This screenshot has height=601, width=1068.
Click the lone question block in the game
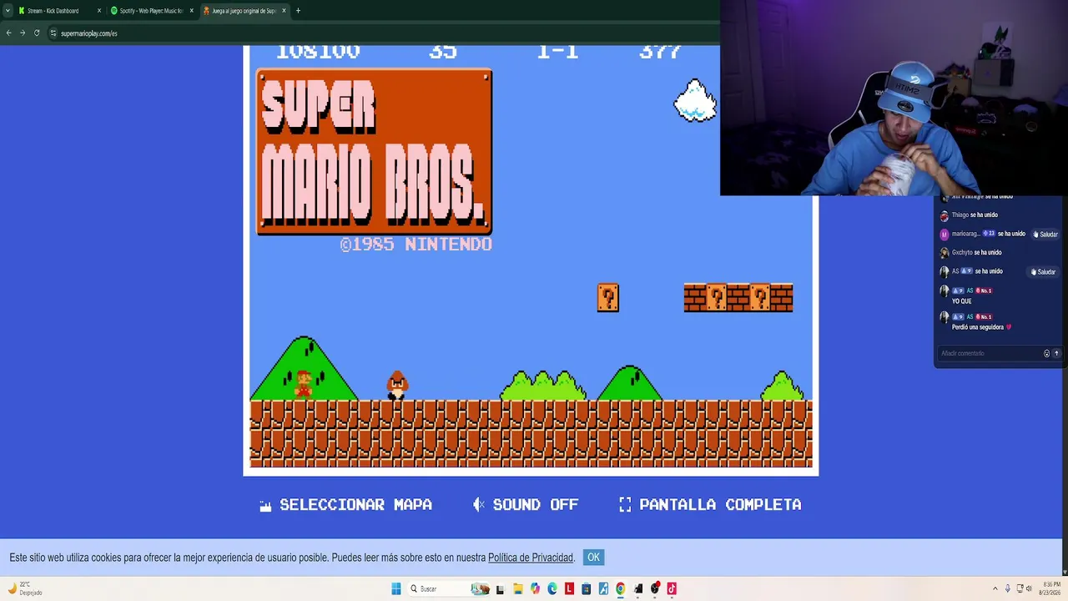click(608, 298)
